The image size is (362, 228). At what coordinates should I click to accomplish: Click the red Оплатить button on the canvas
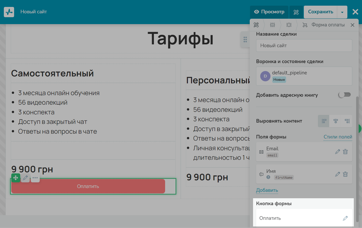[x=88, y=186]
